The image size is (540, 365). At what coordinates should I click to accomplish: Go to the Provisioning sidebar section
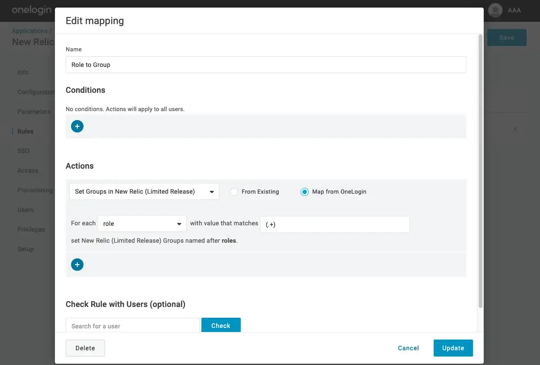[35, 190]
